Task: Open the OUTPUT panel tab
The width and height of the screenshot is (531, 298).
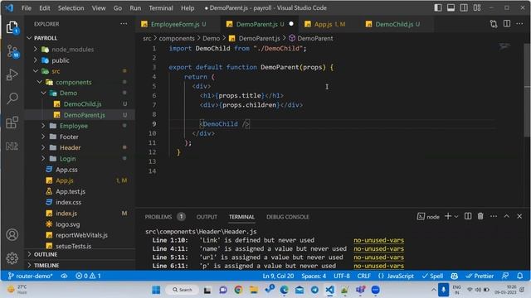Action: (x=207, y=217)
